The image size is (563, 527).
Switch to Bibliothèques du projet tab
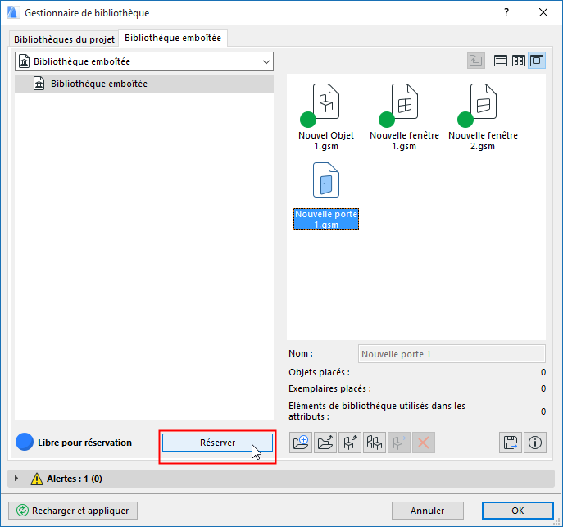[x=64, y=39]
